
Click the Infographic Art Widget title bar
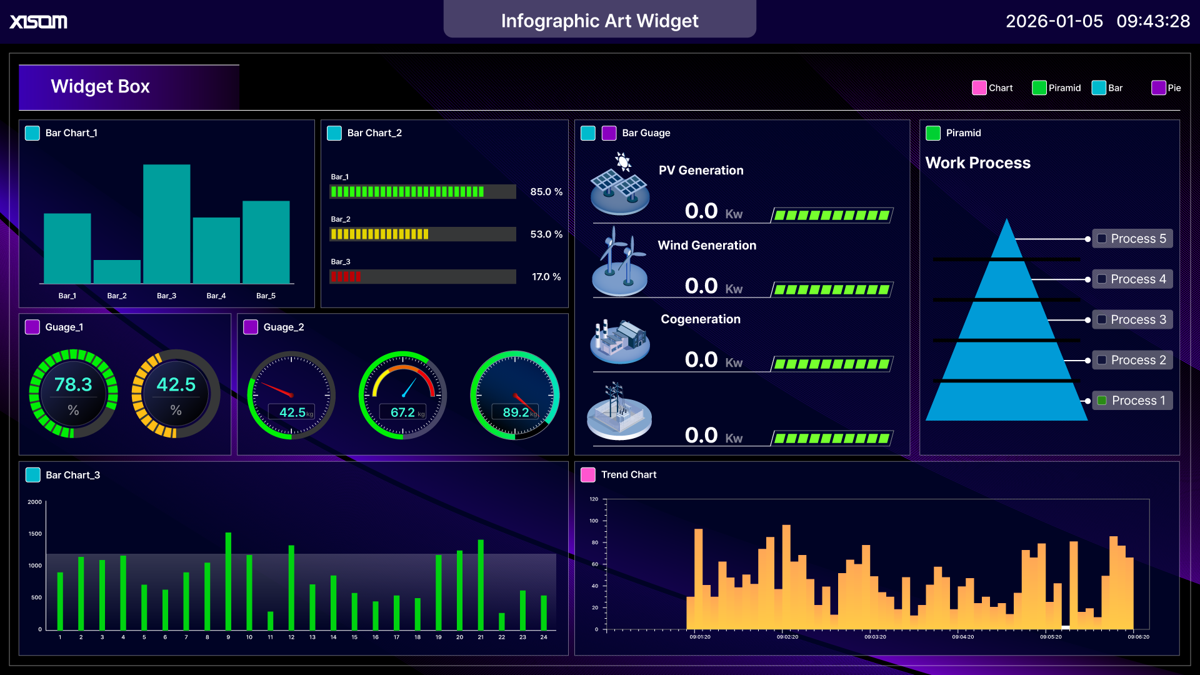point(599,20)
